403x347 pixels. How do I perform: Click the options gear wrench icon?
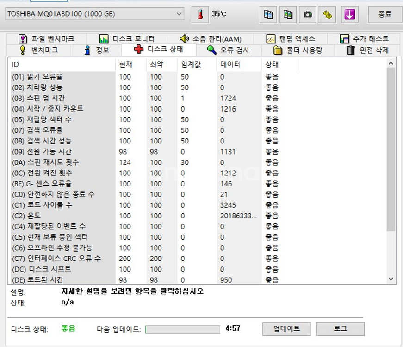328,14
